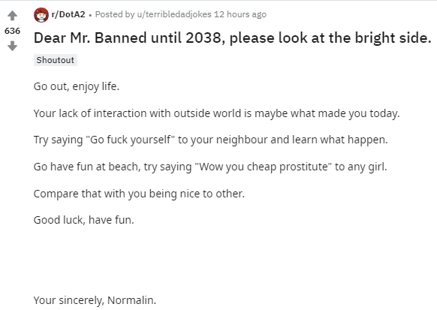
Task: Click the "Good luck, have fun." line
Action: [83, 220]
